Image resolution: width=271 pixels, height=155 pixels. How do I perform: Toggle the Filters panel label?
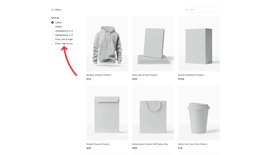click(x=58, y=10)
